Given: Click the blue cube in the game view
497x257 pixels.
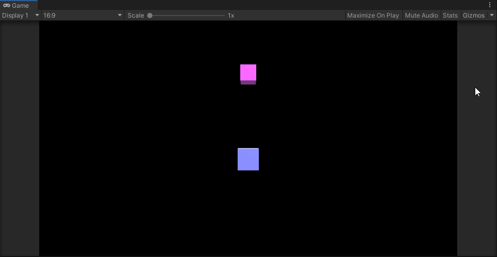Looking at the screenshot, I should (248, 159).
